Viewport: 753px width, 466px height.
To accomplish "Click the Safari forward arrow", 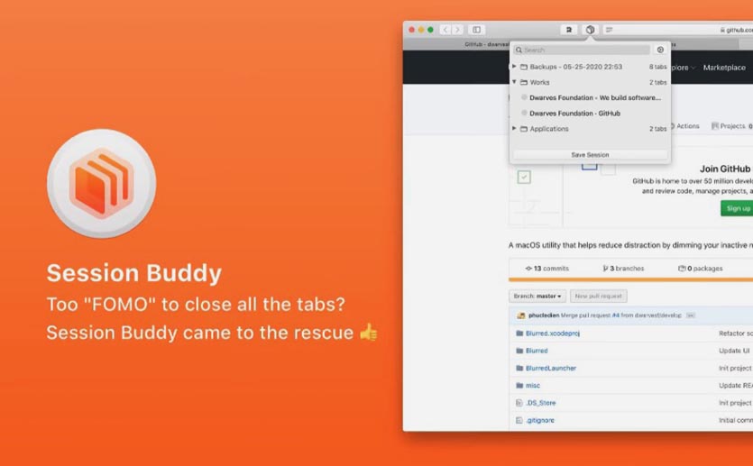I will [x=457, y=30].
